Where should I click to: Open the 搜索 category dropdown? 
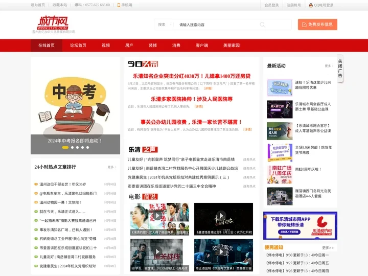[165, 25]
